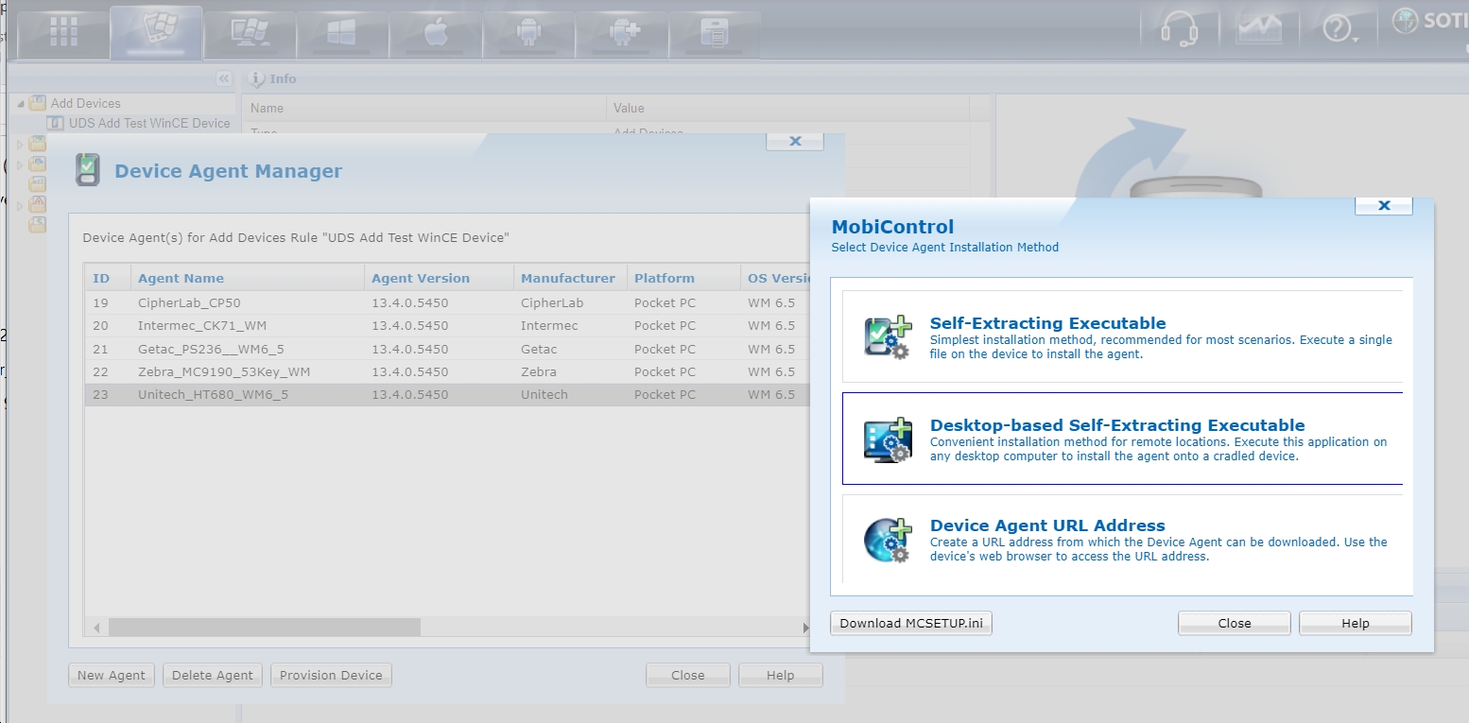Click the Device Agent URL globe icon
This screenshot has height=723, width=1469.
(888, 540)
